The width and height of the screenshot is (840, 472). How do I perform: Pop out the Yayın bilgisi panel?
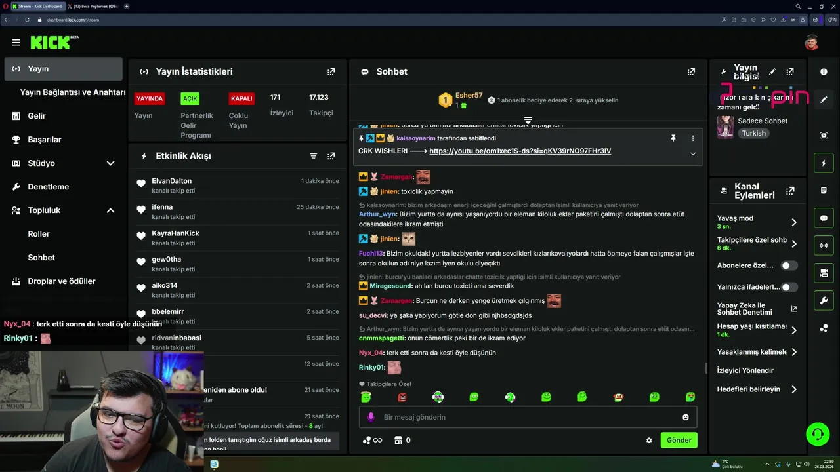pos(790,71)
